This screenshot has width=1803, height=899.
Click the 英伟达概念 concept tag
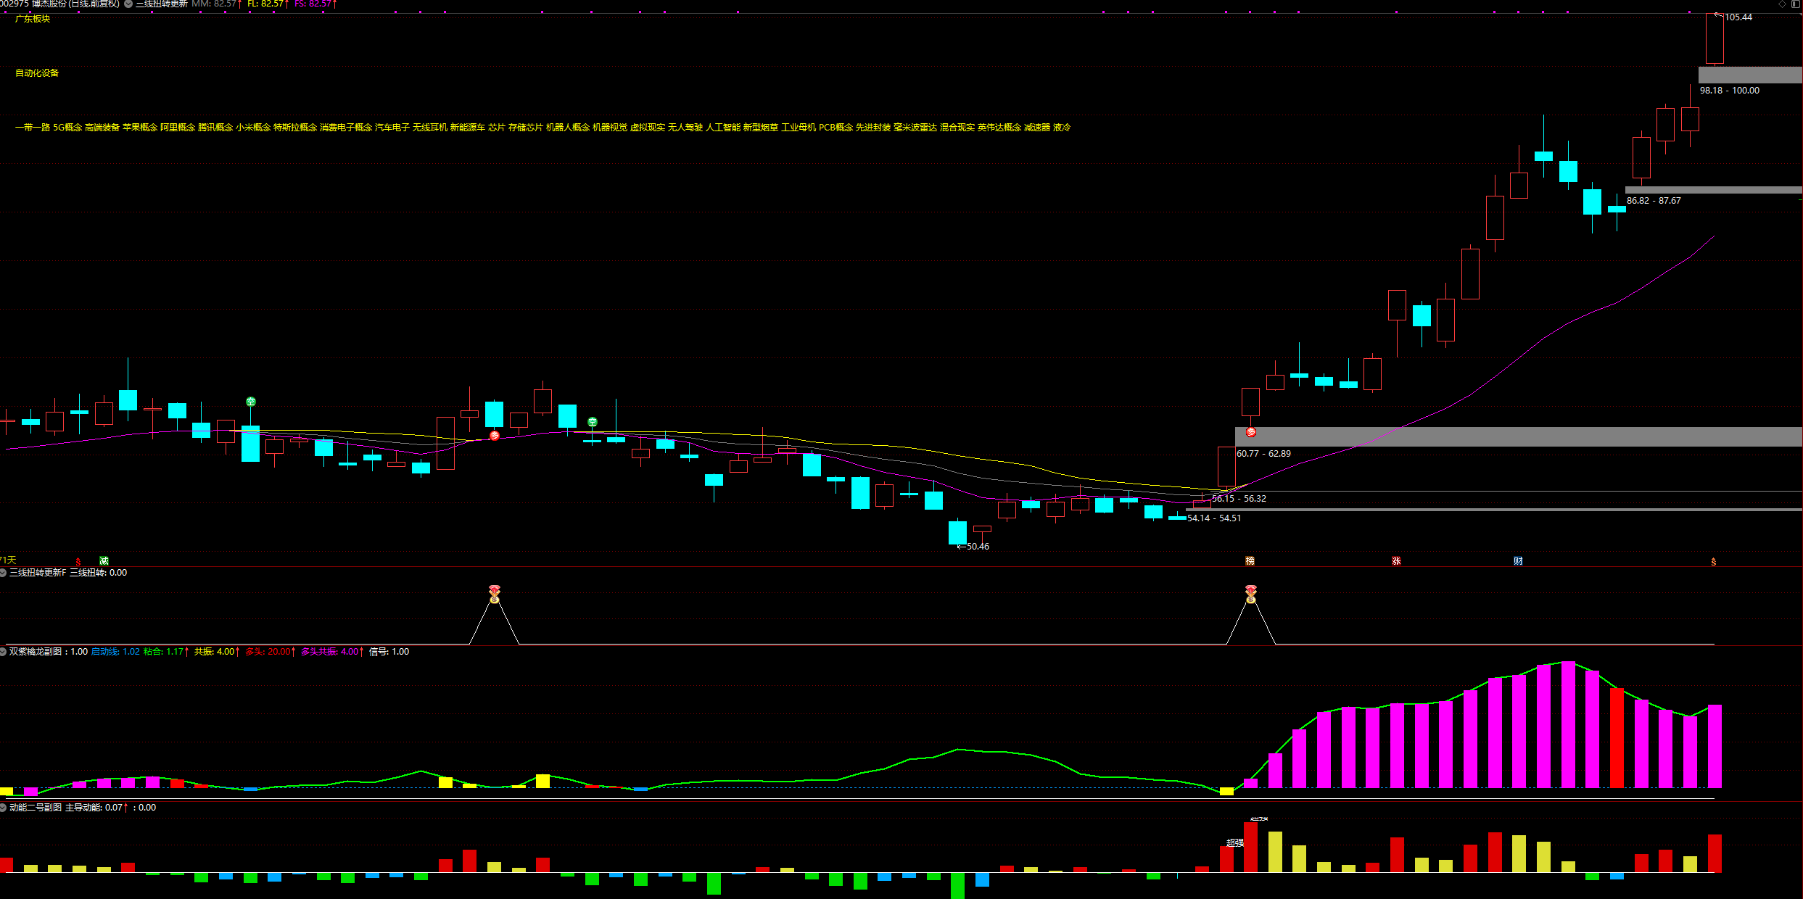coord(999,128)
